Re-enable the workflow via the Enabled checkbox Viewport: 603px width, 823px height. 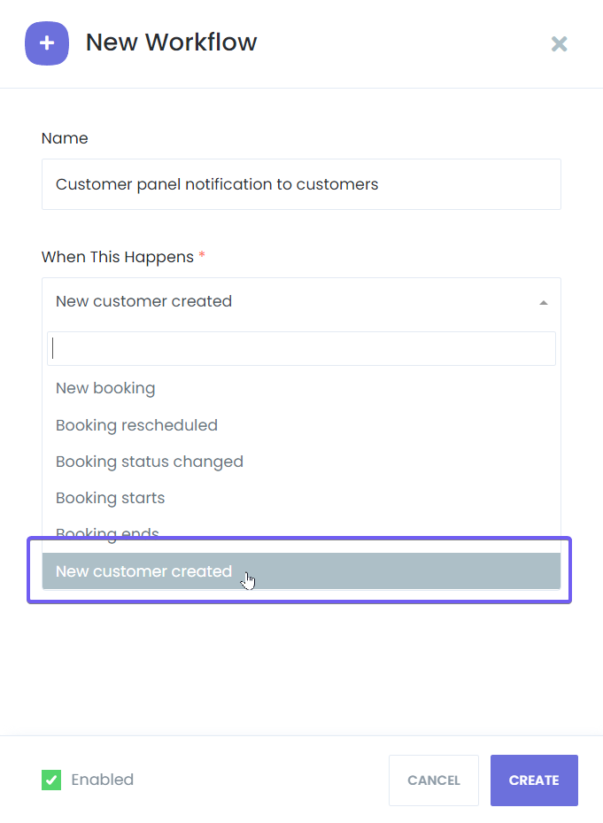[50, 780]
